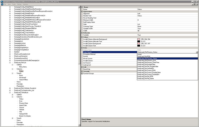Viewport: 199px width, 127px height.
Task: Click the Invalid Column Alternate Text black swatch
Action: [x=139, y=41]
